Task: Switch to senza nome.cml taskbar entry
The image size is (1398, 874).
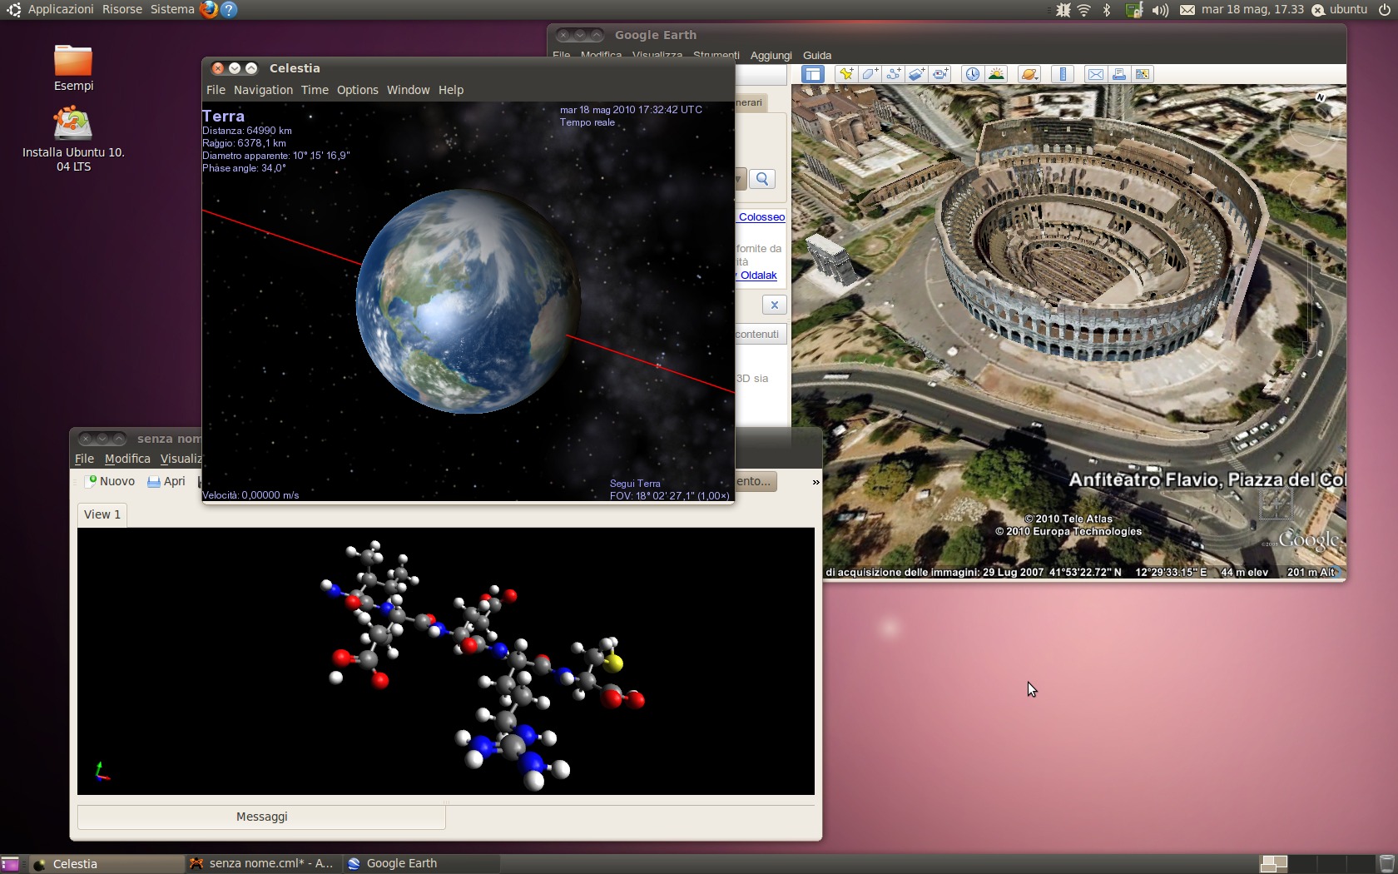Action: (x=262, y=864)
